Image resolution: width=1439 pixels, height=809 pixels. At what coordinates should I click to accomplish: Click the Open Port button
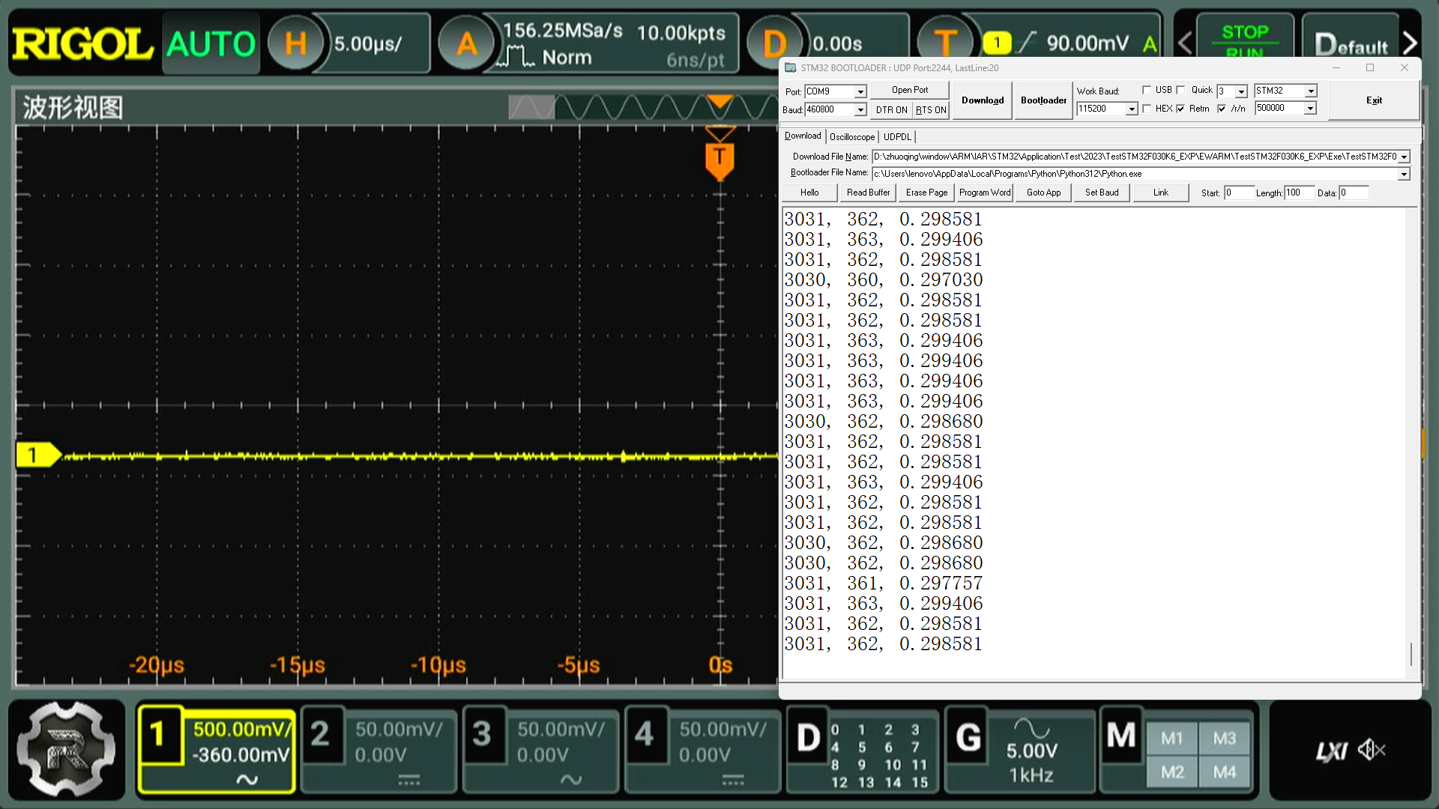click(x=909, y=90)
